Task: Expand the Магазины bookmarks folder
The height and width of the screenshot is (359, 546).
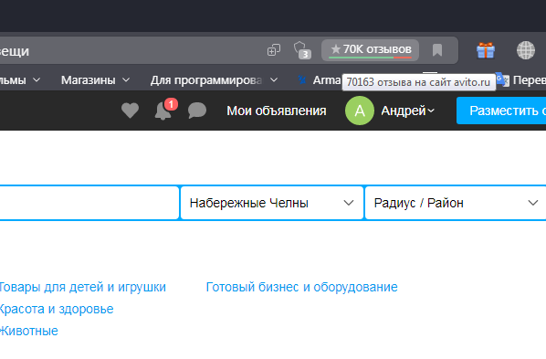Action: [x=95, y=80]
